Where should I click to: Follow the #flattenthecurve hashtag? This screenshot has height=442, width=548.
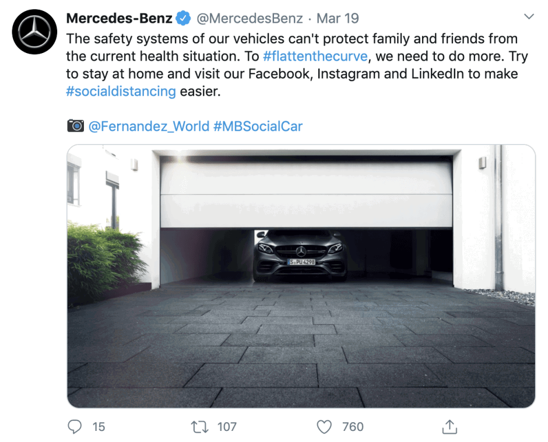click(315, 57)
